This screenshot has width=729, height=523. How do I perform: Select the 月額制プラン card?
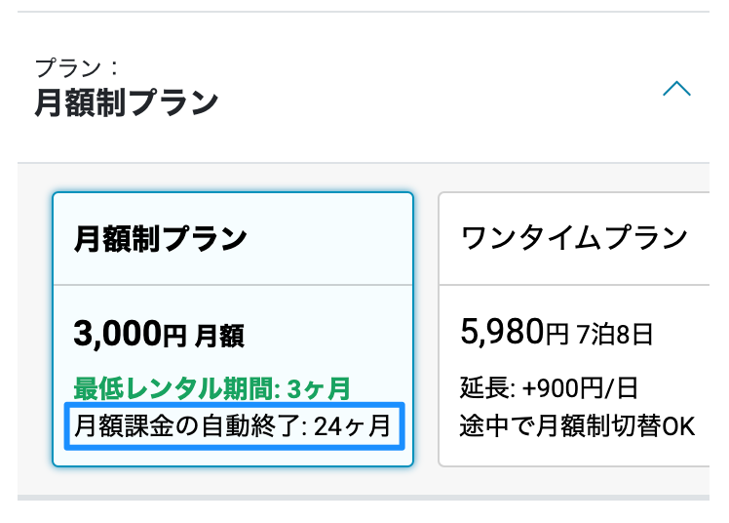click(x=233, y=329)
